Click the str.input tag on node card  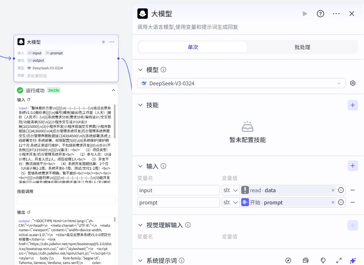[x=35, y=53]
